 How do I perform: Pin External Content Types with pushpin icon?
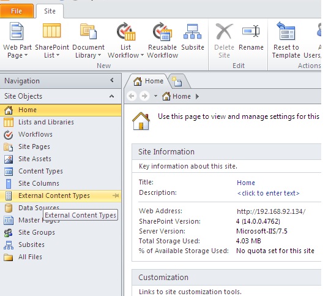116,195
